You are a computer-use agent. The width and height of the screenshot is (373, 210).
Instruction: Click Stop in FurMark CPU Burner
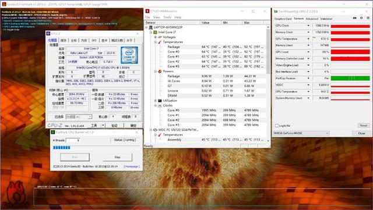pyautogui.click(x=118, y=157)
